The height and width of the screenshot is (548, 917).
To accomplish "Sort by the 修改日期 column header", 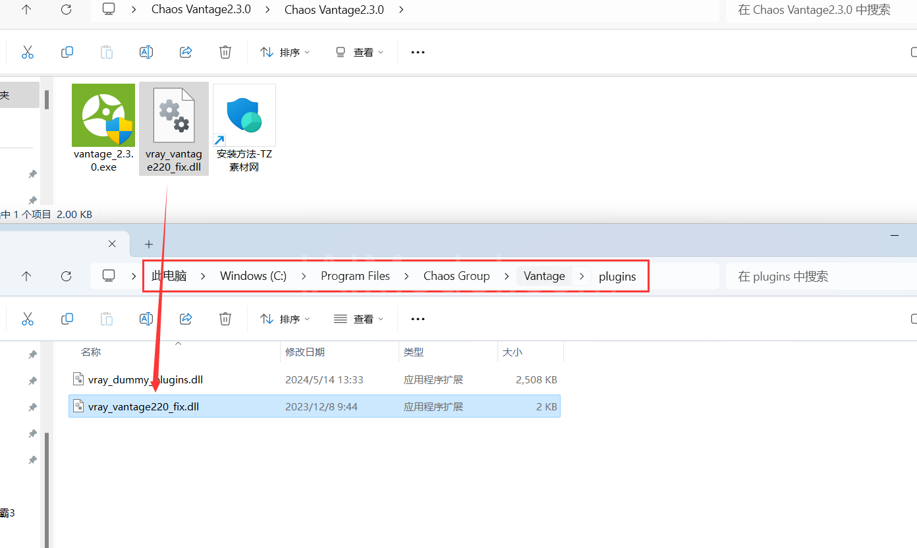I will (x=305, y=352).
